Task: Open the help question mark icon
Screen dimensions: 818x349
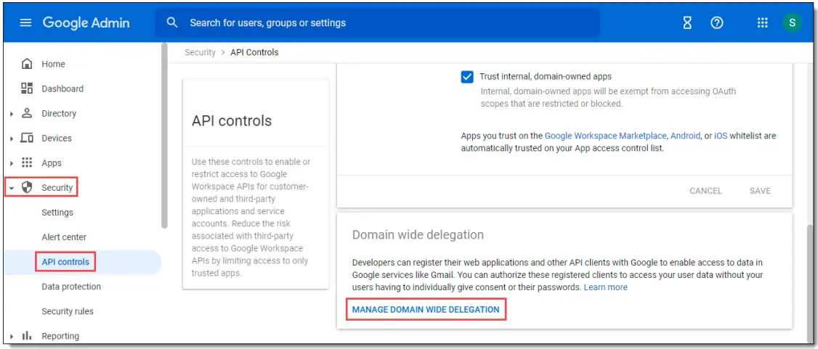Action: click(717, 23)
